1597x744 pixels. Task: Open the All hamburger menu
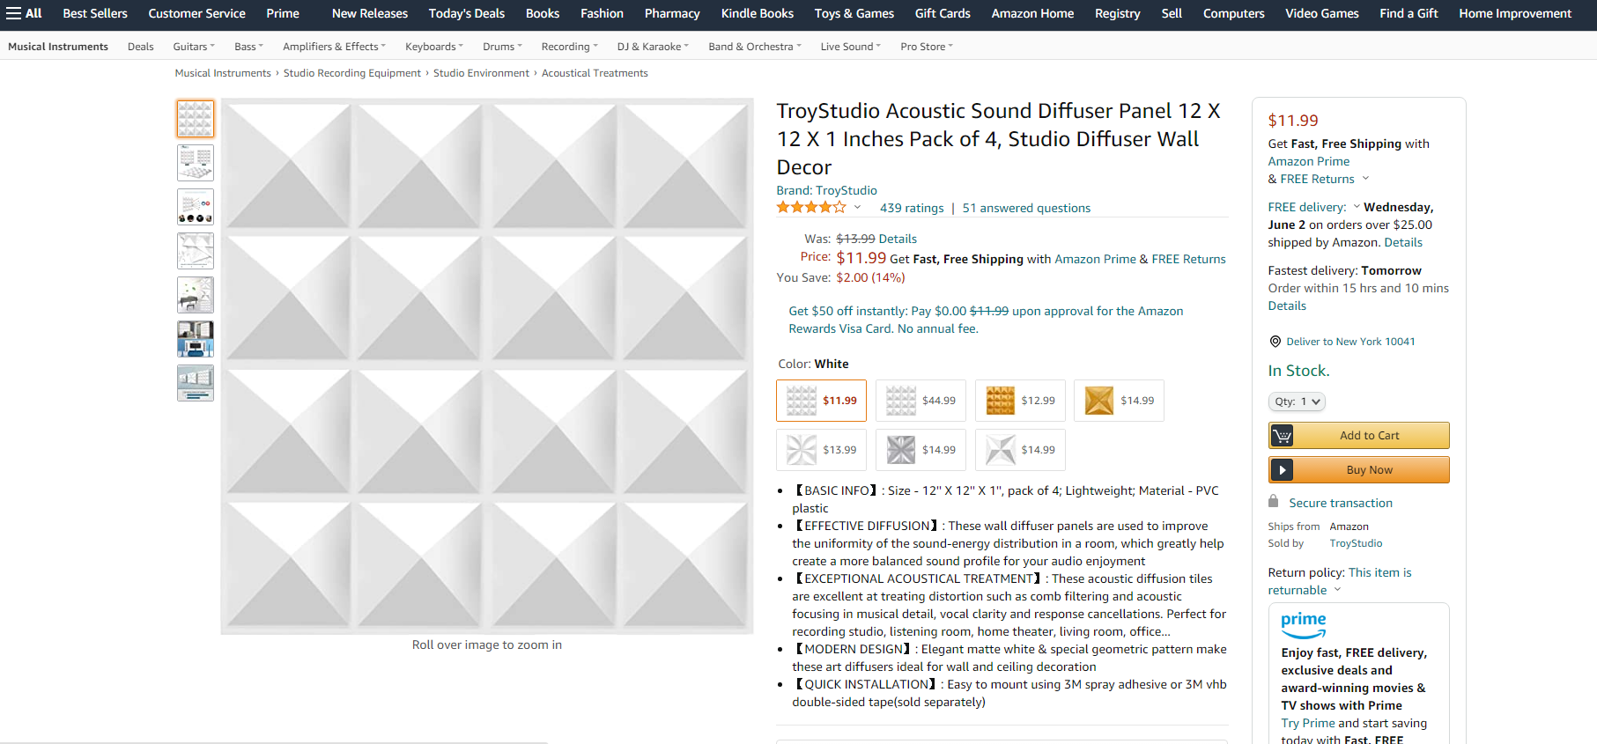(24, 13)
